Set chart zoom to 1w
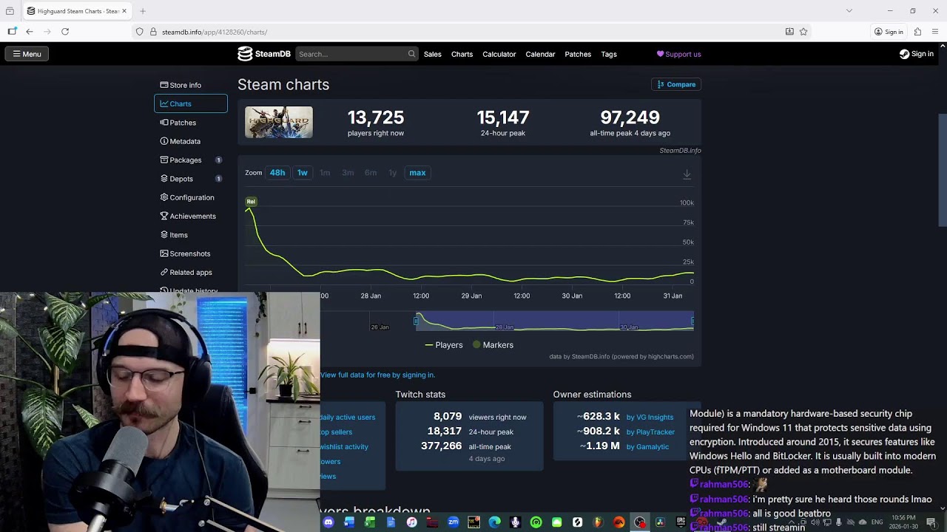Viewport: 947px width, 532px height. [303, 173]
